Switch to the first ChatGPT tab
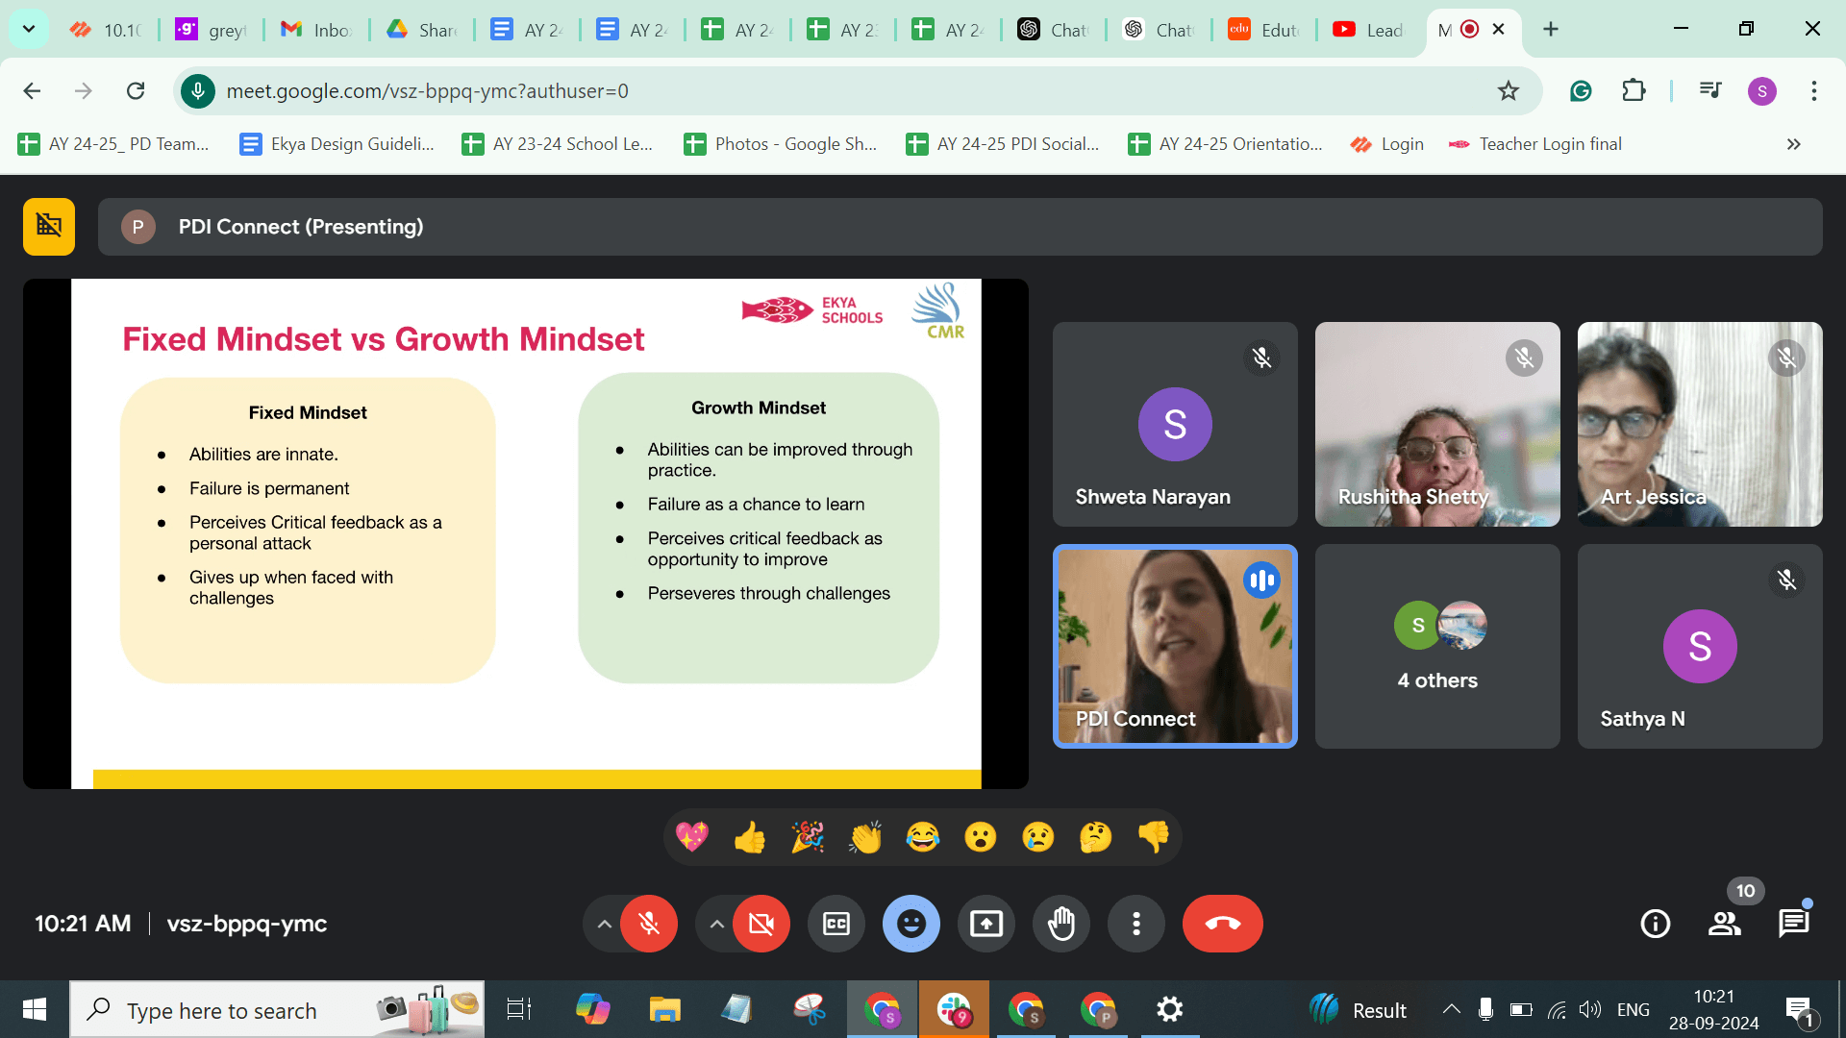Viewport: 1846px width, 1038px height. click(1053, 30)
